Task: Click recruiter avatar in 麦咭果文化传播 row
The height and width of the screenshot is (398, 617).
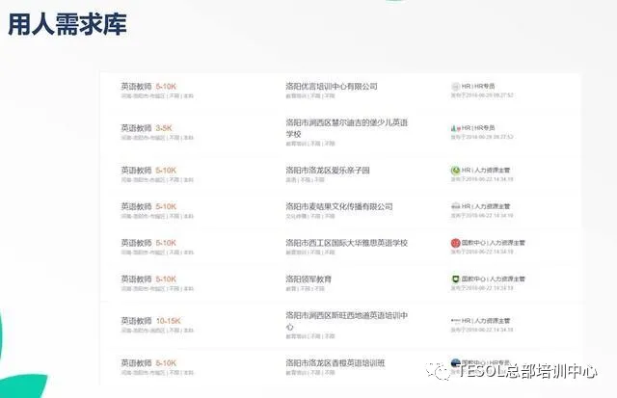Action: click(455, 206)
